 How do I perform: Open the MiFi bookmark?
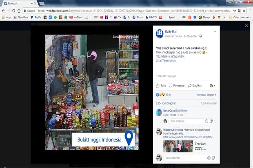pyautogui.click(x=184, y=17)
